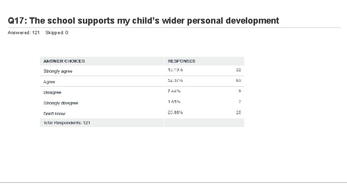Select the "Strongly disagree" answer row
This screenshot has width=347, height=195.
point(61,103)
